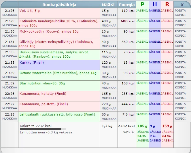This screenshot has height=153, width=191.
Task: Click the green P column header
Action: click(142, 4)
